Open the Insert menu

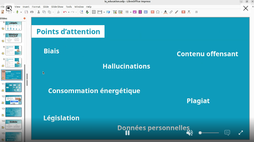26,7
